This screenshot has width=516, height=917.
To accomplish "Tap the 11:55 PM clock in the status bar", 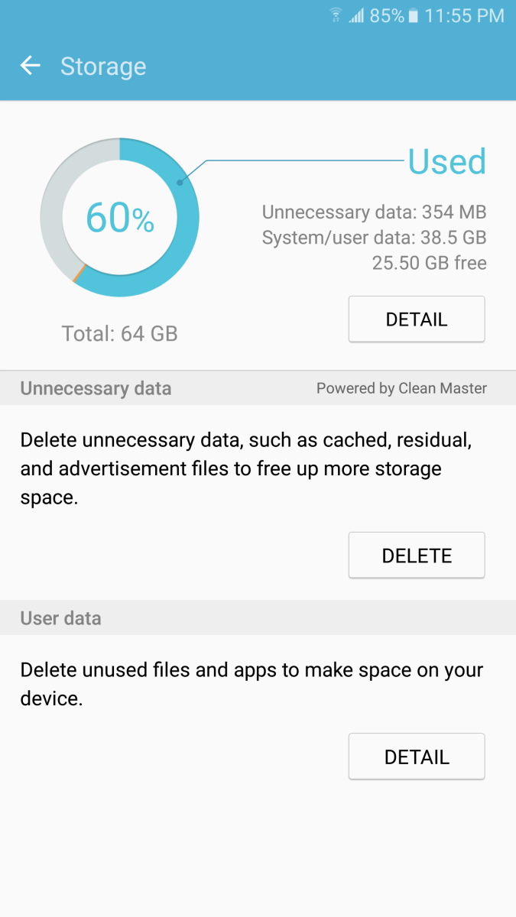I will pyautogui.click(x=464, y=15).
